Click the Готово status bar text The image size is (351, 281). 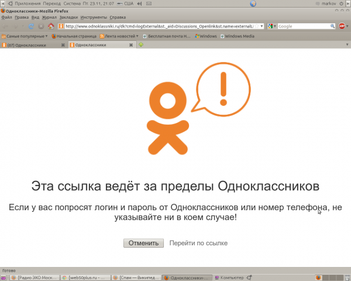[x=9, y=270]
